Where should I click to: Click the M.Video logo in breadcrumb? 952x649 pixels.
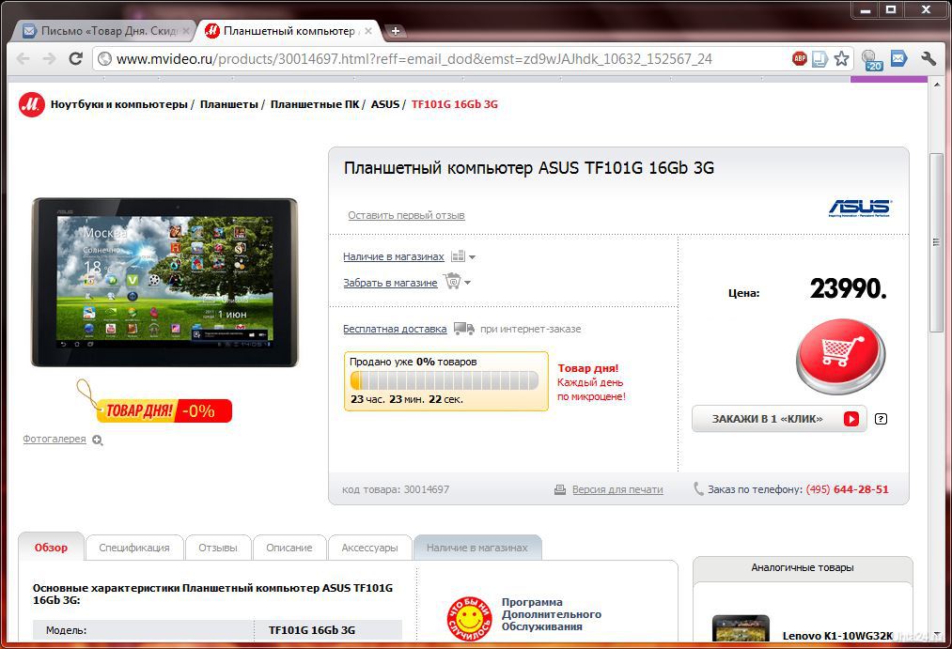tap(32, 104)
